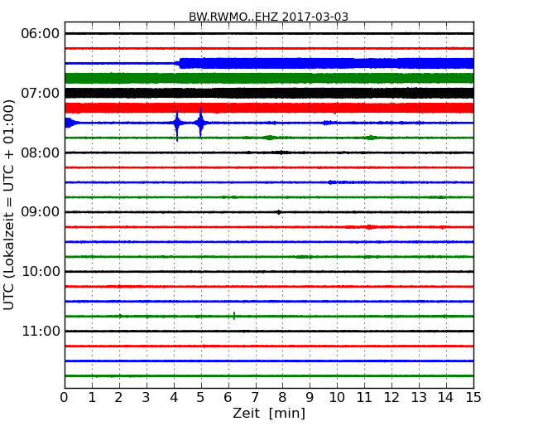Click x-axis tick label 5

click(201, 398)
